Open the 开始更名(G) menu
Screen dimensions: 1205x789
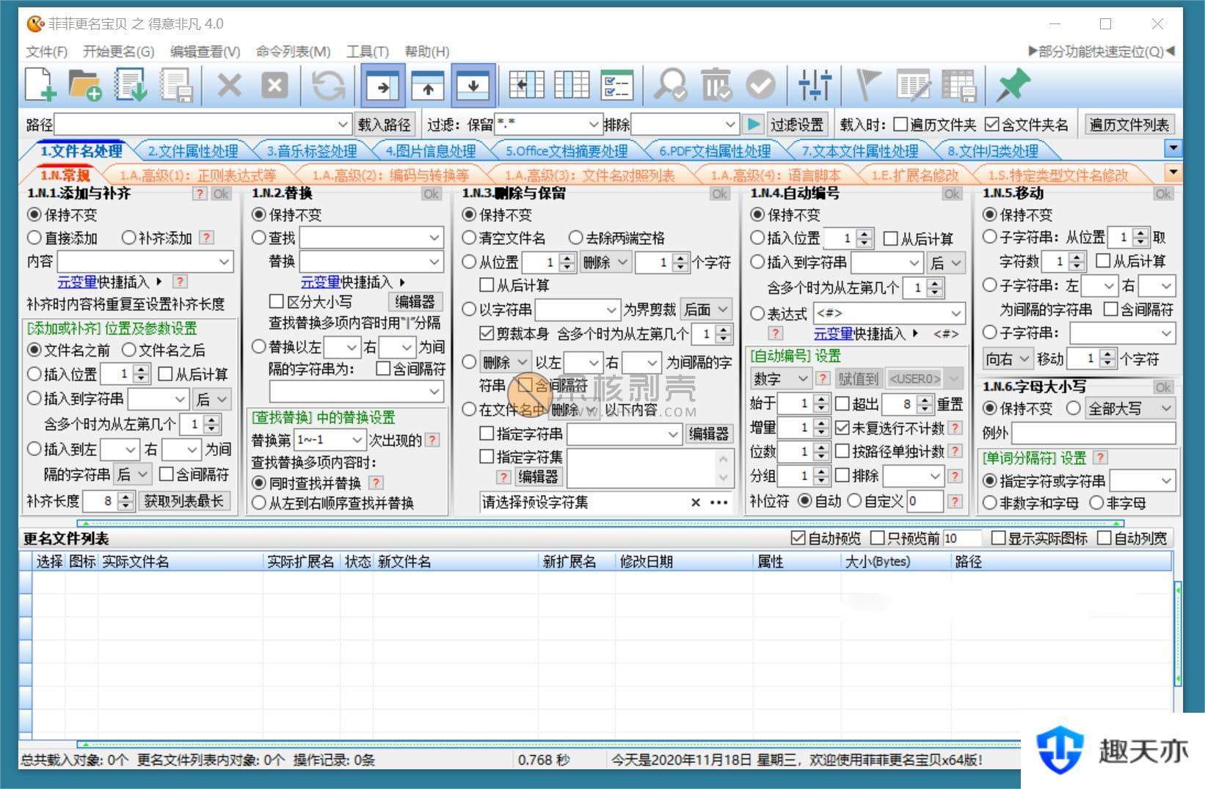(118, 51)
